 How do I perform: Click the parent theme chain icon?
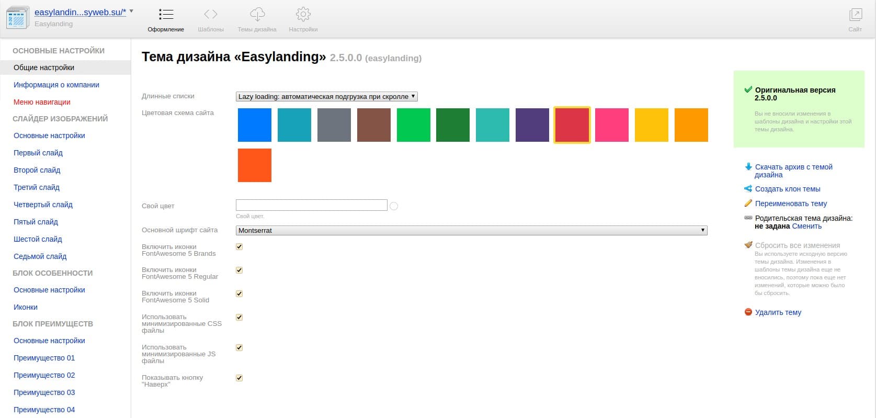pos(748,218)
